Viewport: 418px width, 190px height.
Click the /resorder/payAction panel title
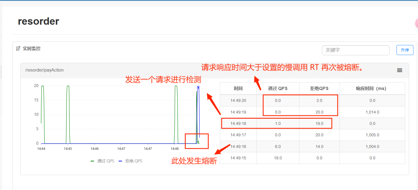click(x=44, y=70)
